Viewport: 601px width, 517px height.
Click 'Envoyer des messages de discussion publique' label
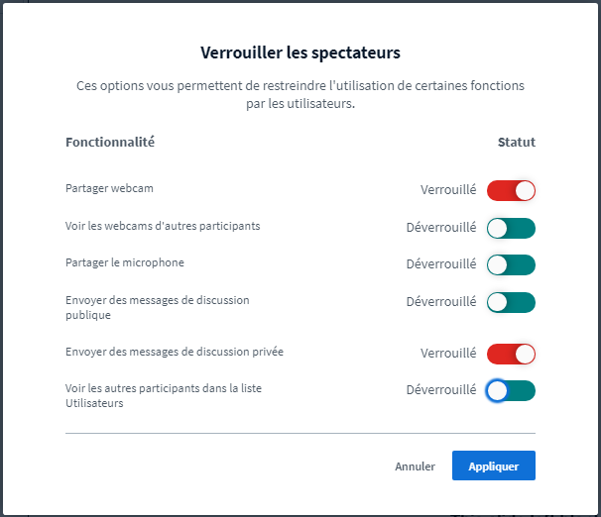tap(157, 307)
